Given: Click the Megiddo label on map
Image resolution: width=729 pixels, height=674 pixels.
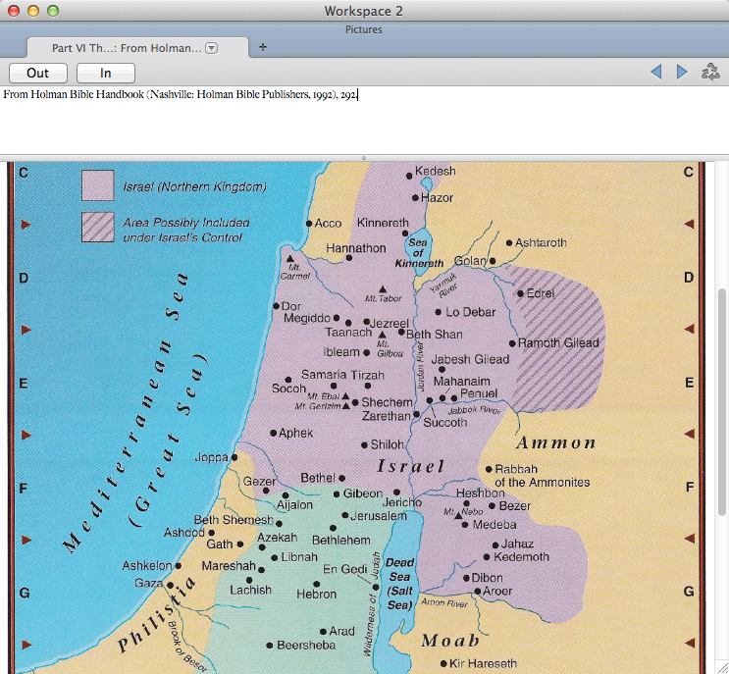Looking at the screenshot, I should [307, 318].
